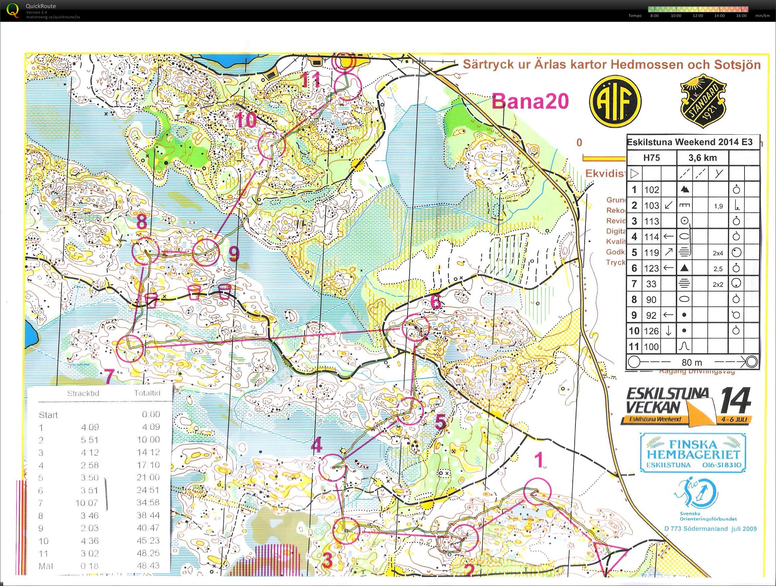Click the control 9 circle on the map
This screenshot has width=776, height=586.
(x=207, y=252)
